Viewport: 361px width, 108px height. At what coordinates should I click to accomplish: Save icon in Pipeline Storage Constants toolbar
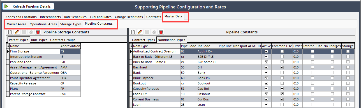click(x=24, y=32)
